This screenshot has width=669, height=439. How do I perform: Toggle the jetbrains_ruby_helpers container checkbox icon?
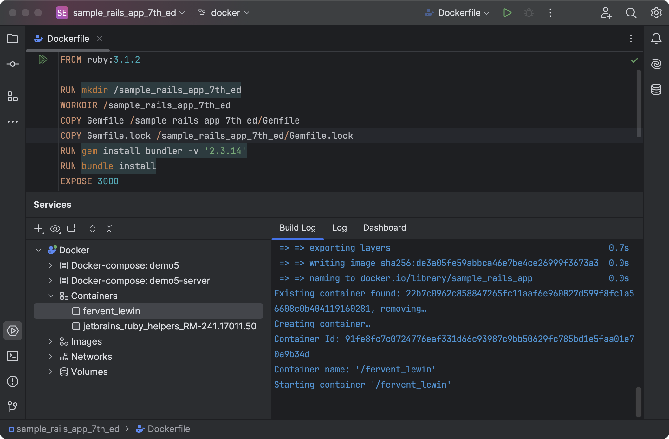click(76, 326)
